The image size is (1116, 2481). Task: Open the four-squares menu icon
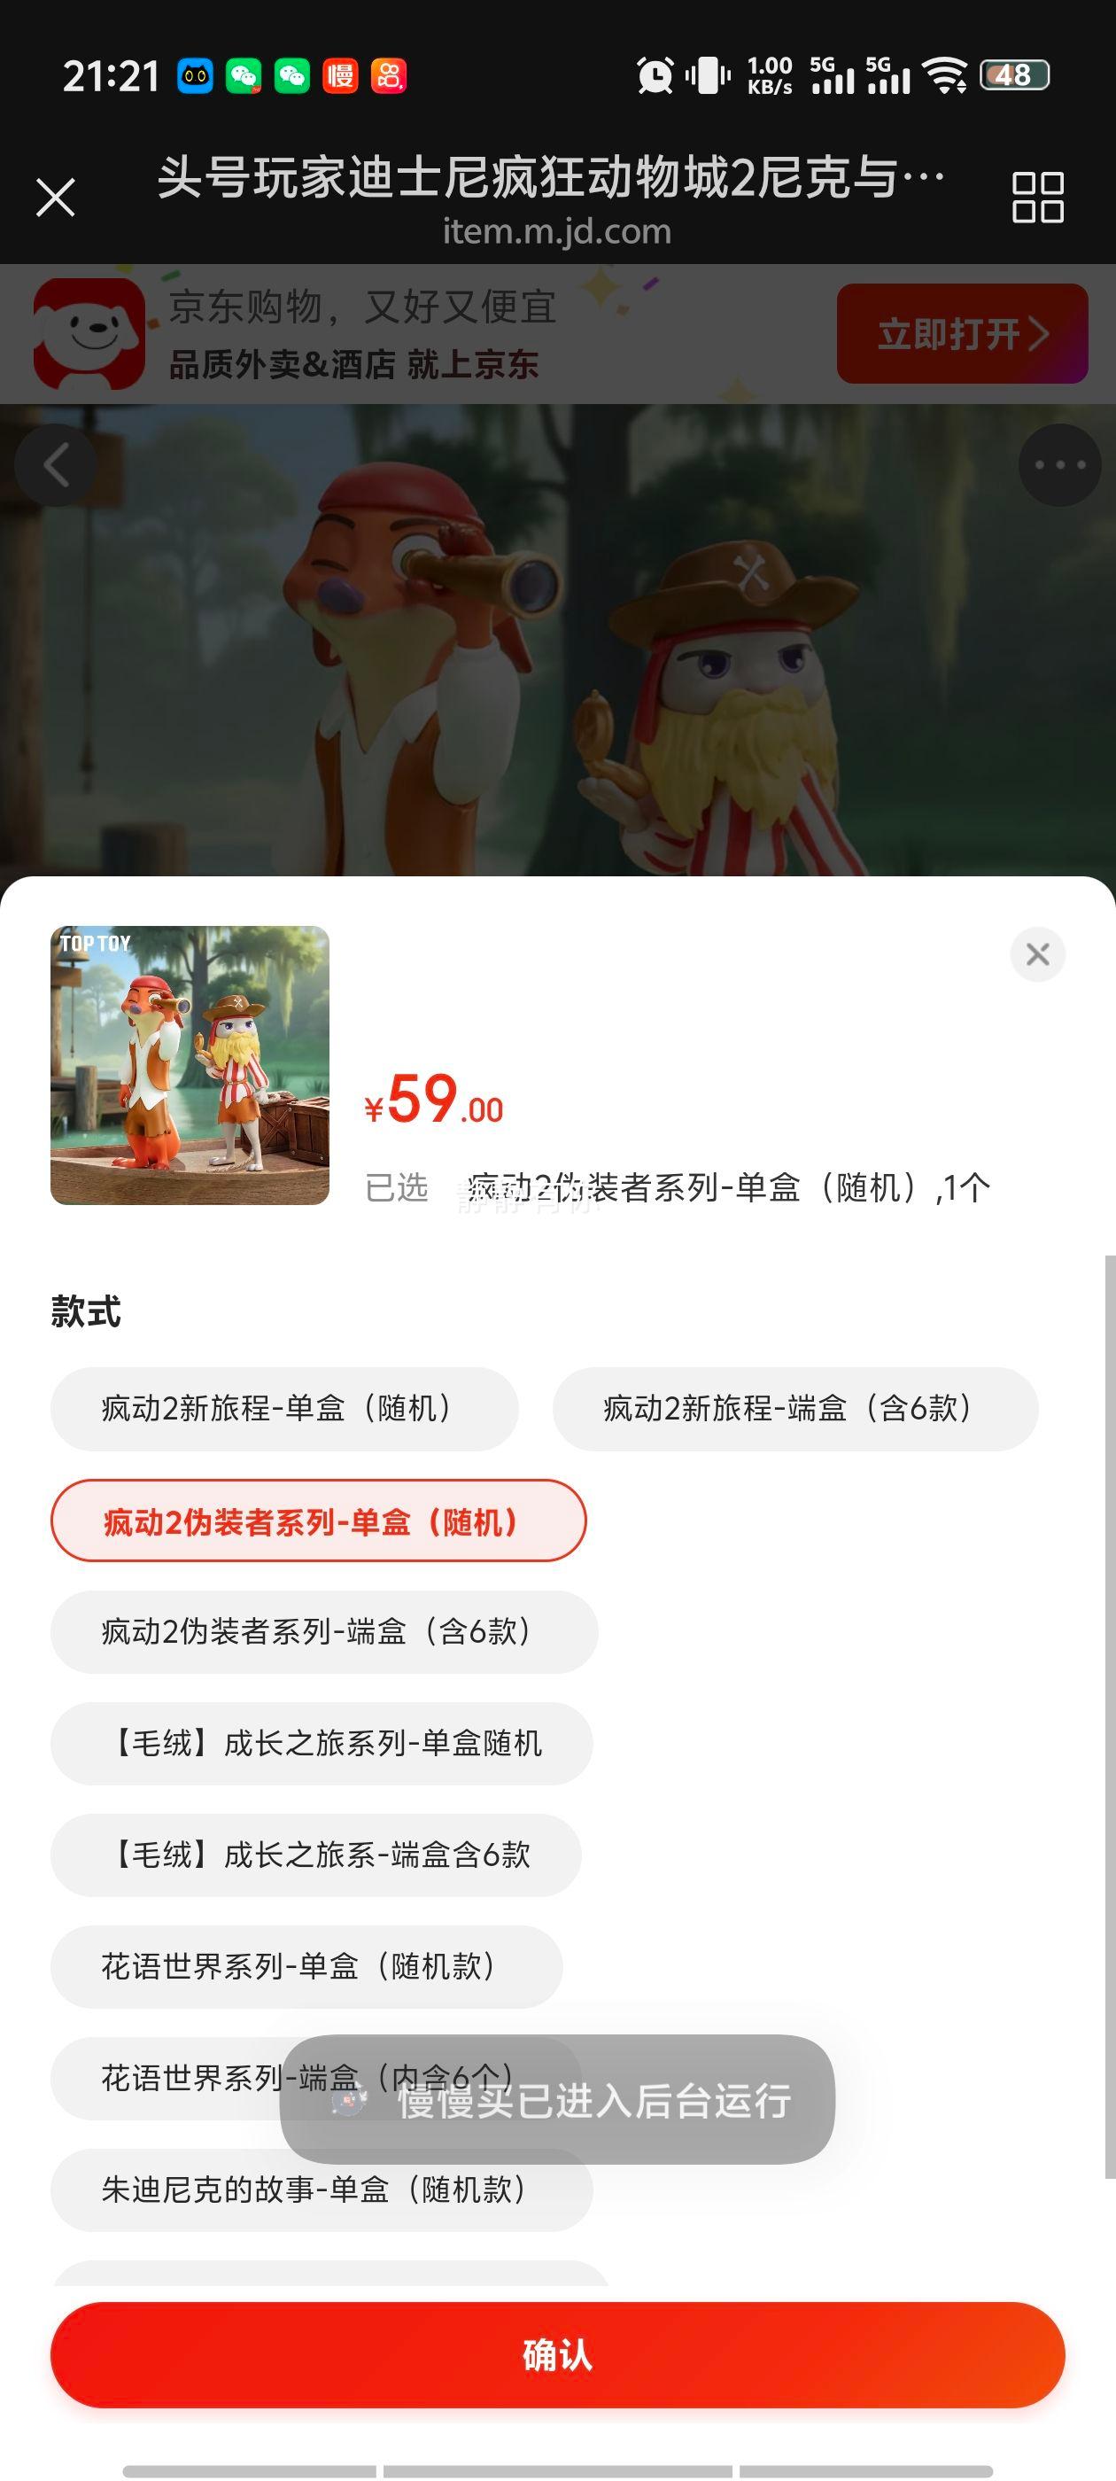[1037, 198]
